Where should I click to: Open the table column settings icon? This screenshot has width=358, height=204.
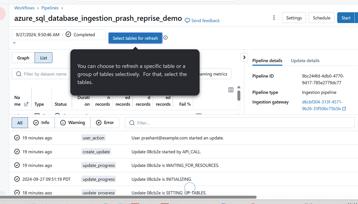point(231,90)
